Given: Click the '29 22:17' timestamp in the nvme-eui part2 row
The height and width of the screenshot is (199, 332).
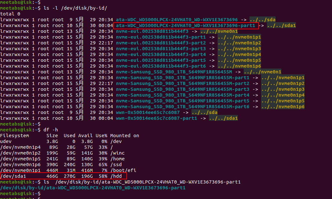Looking at the screenshot, I should 102,43.
